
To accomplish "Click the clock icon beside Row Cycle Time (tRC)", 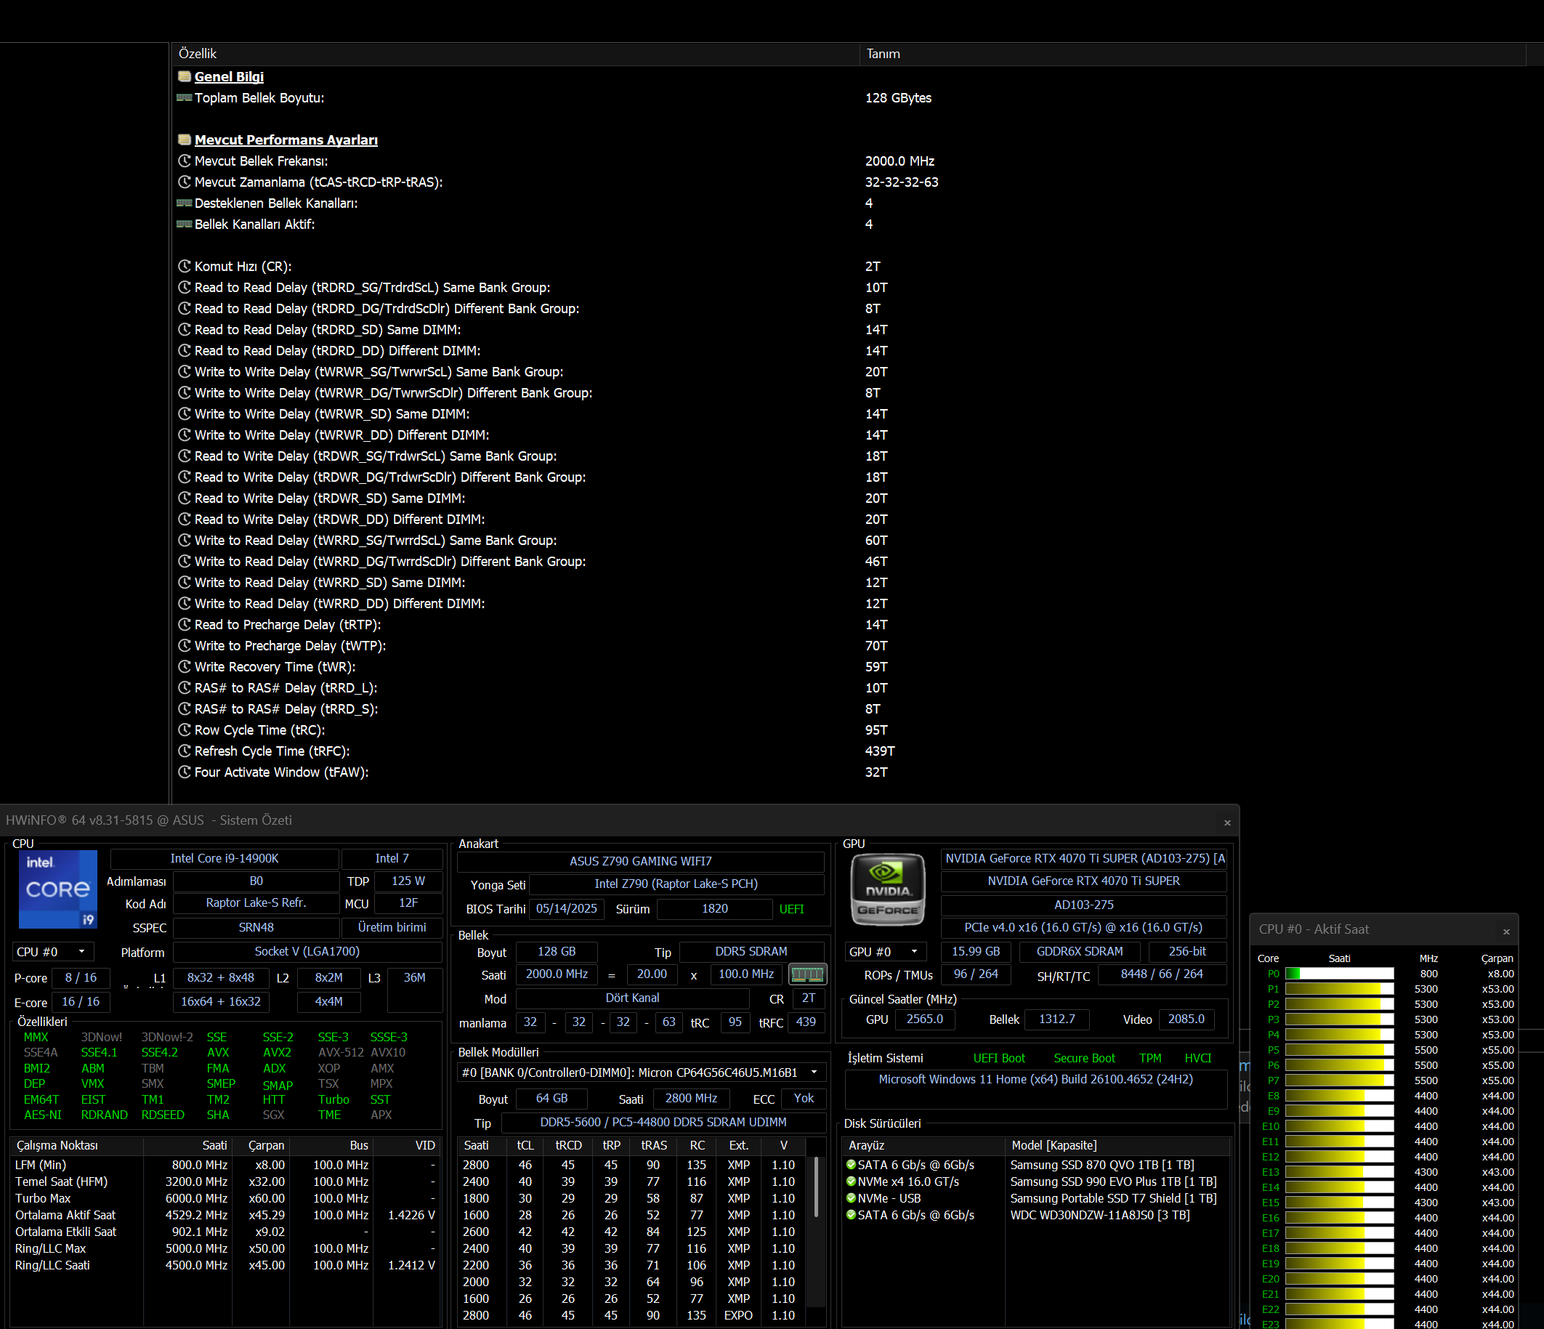I will tap(185, 730).
